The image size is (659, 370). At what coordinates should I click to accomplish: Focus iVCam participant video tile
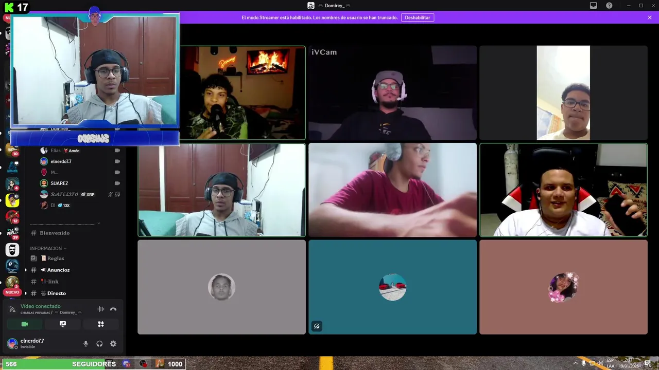coord(392,92)
